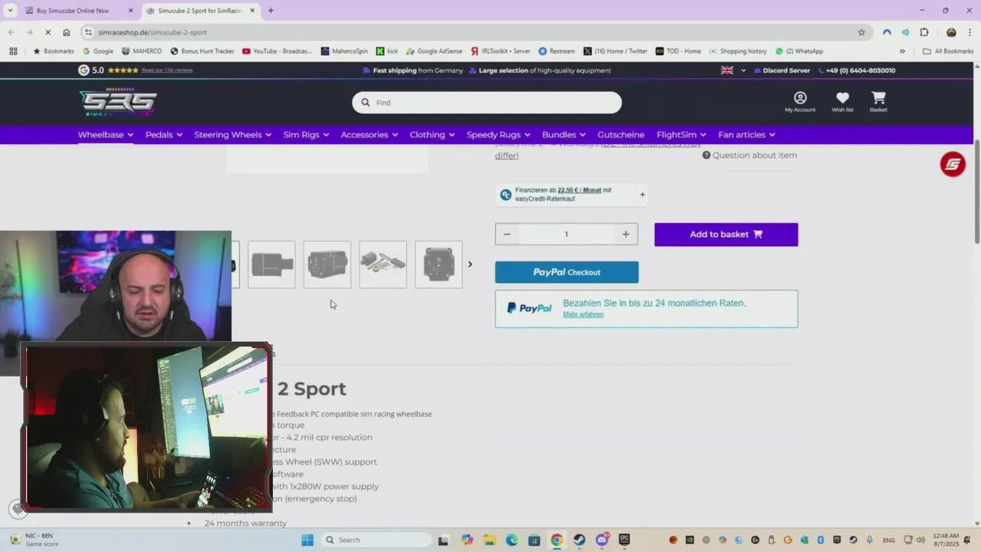Viewport: 981px width, 552px height.
Task: Open Microsoft Store from the taskbar
Action: pos(534,540)
